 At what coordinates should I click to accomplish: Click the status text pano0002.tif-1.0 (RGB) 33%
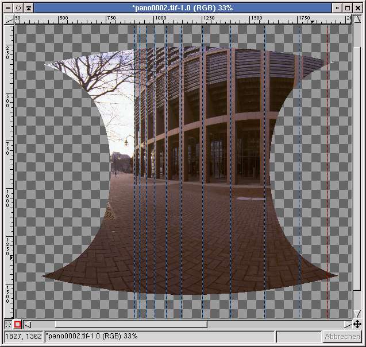[92, 336]
